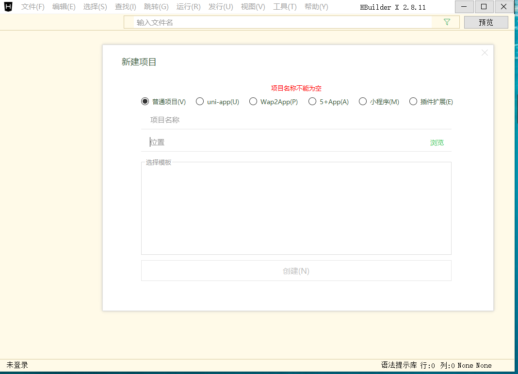Click the 创建(N) button
Screen dimensions: 518x374
point(296,271)
